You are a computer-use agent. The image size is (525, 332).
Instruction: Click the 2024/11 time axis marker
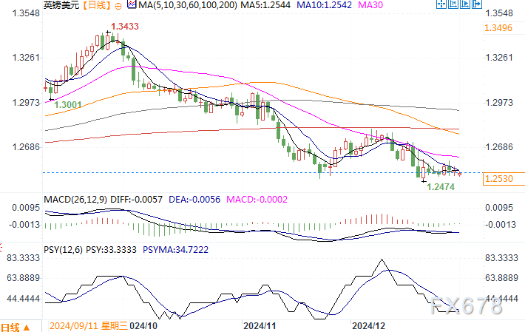pyautogui.click(x=260, y=325)
